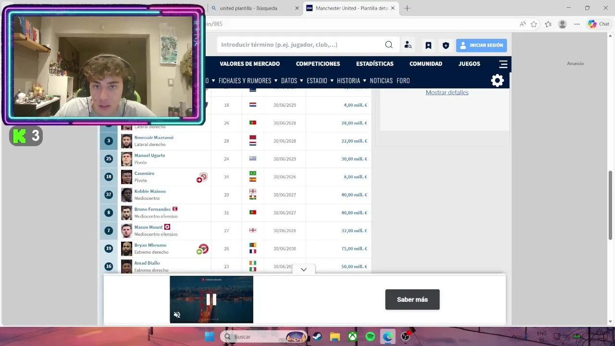Go to FORO section
This screenshot has width=615, height=346.
click(x=403, y=81)
